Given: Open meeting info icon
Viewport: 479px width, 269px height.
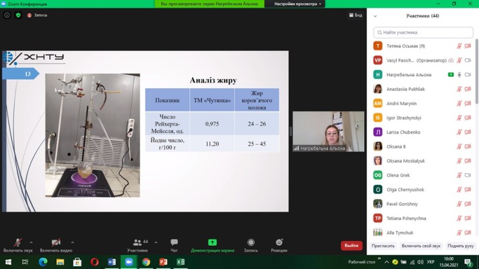Looking at the screenshot, I should click(x=7, y=15).
